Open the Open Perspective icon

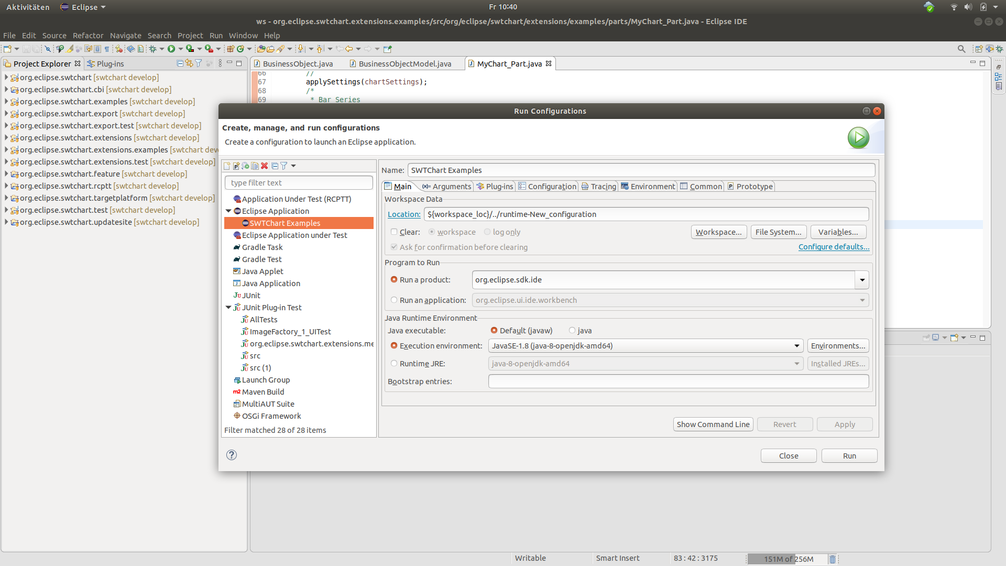click(x=978, y=49)
